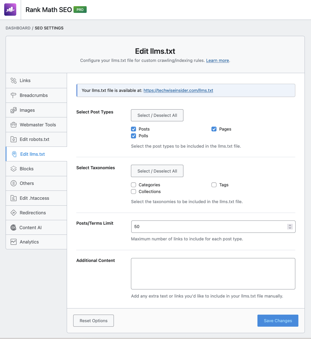Open the Analytics tab
311x339 pixels.
click(x=36, y=242)
